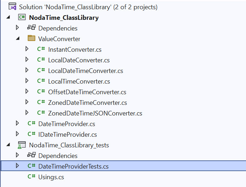Expand the DateTimeProviderTests.cs node

point(17,165)
